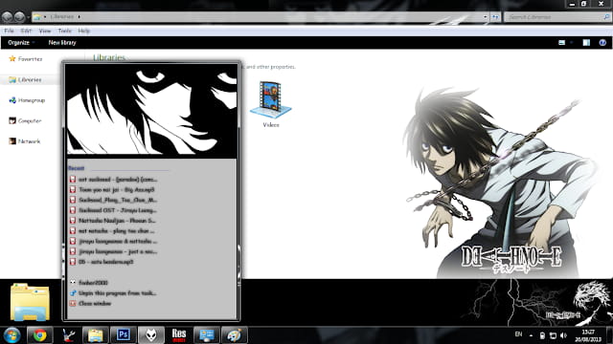
Task: Open the Organize dropdown
Action: (x=21, y=42)
